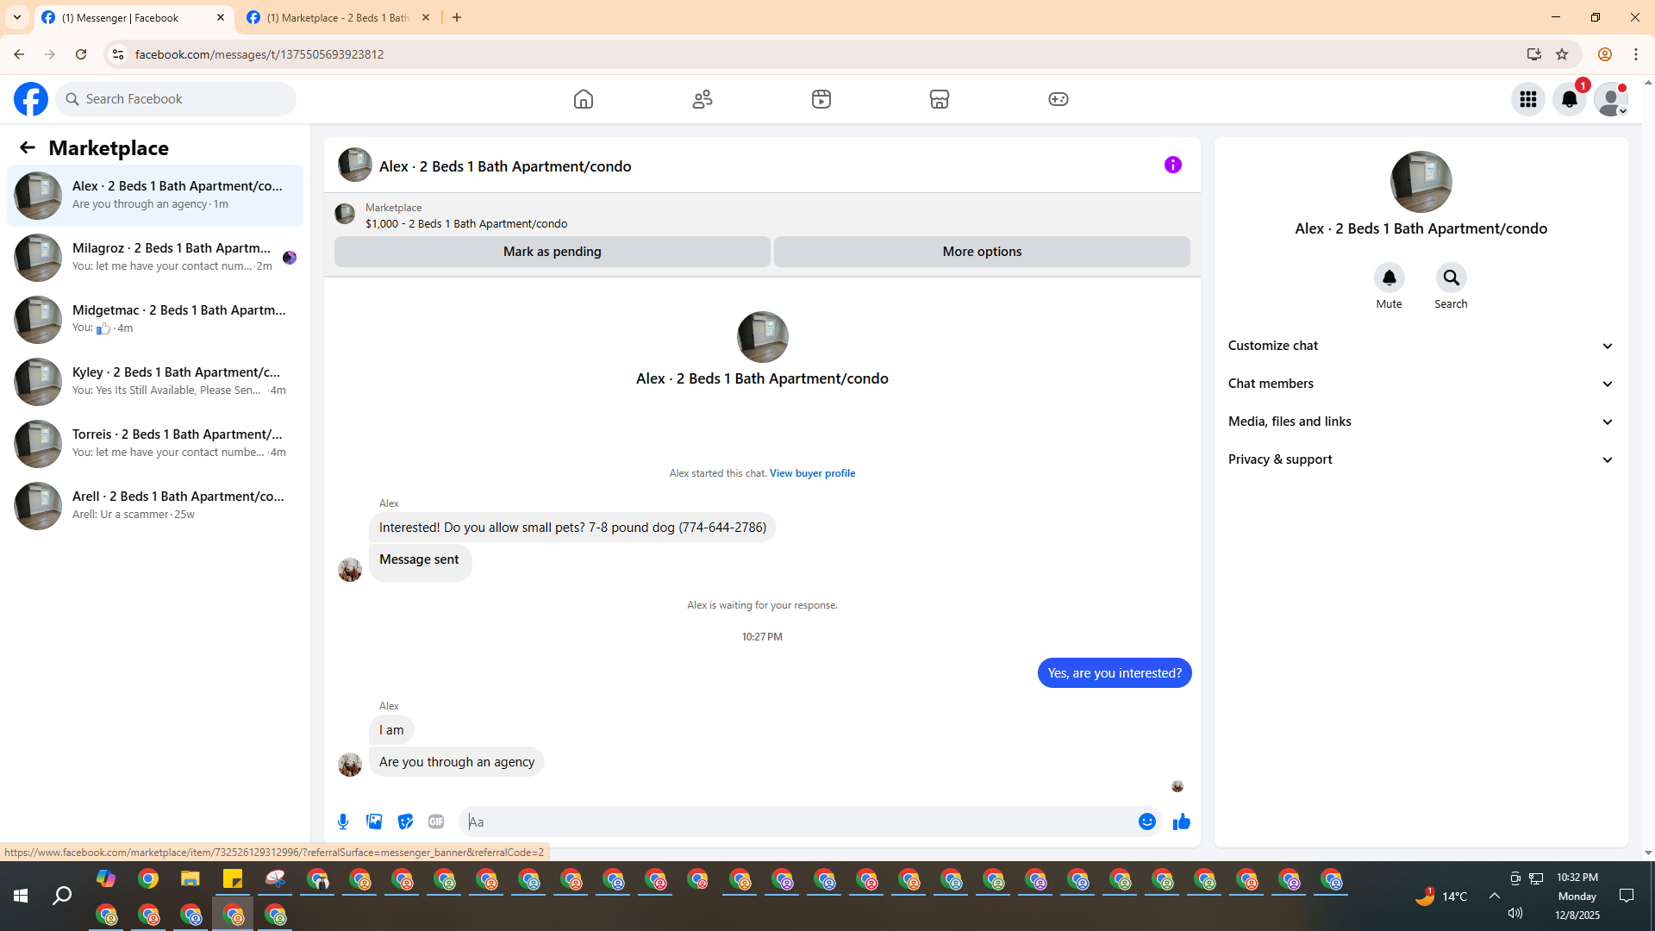Open the emoji picker
Screen dimensions: 1655x931
[x=1147, y=822]
